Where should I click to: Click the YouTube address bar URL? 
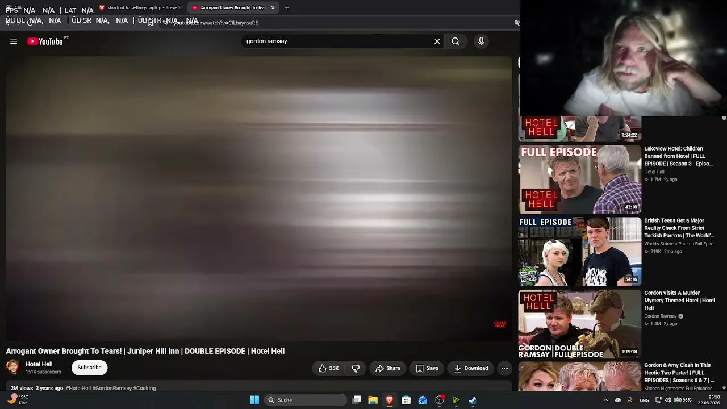pyautogui.click(x=215, y=23)
